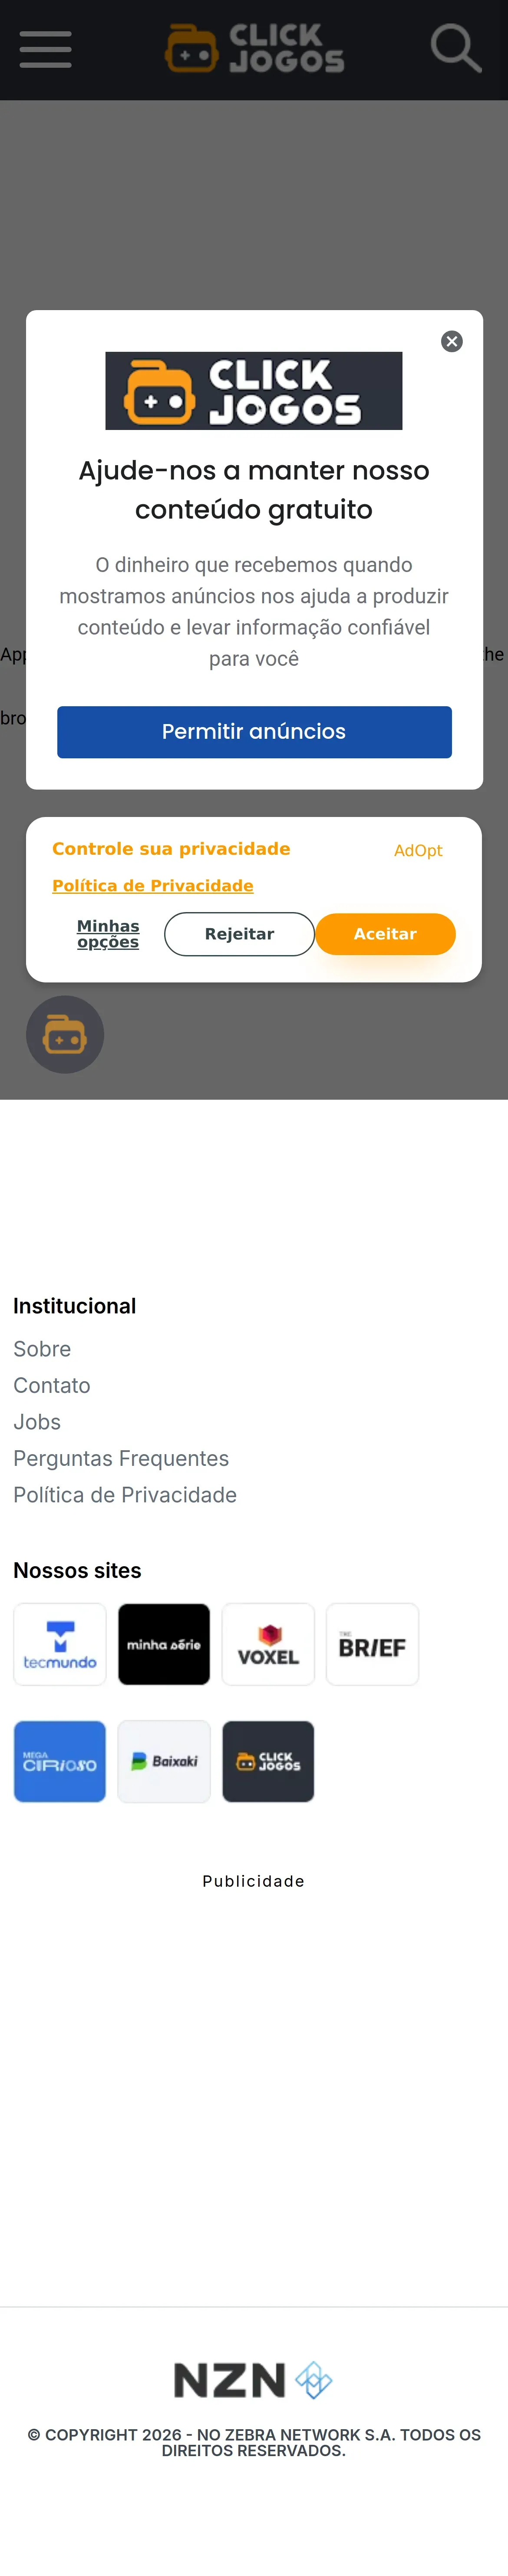The height and width of the screenshot is (2576, 508).
Task: Open the Sobre footer link
Action: 42,1349
